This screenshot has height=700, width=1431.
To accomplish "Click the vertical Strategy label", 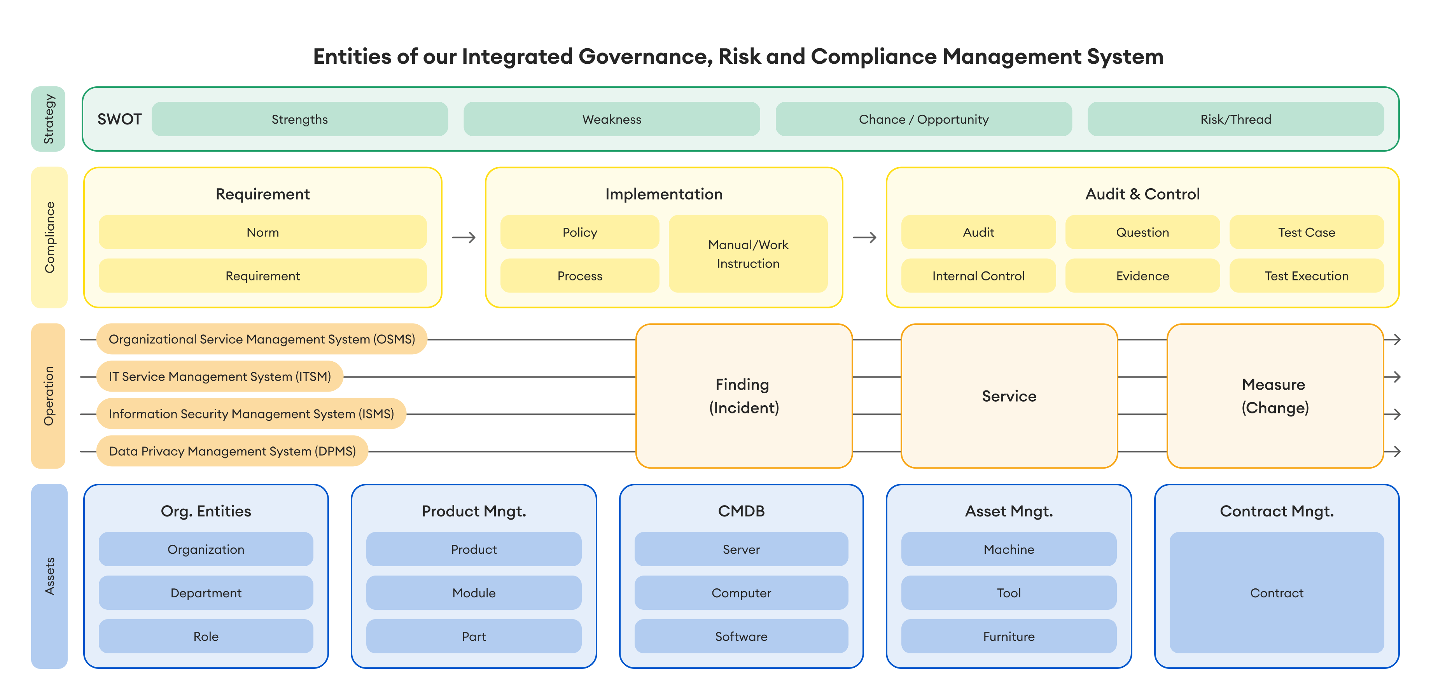I will coord(49,119).
